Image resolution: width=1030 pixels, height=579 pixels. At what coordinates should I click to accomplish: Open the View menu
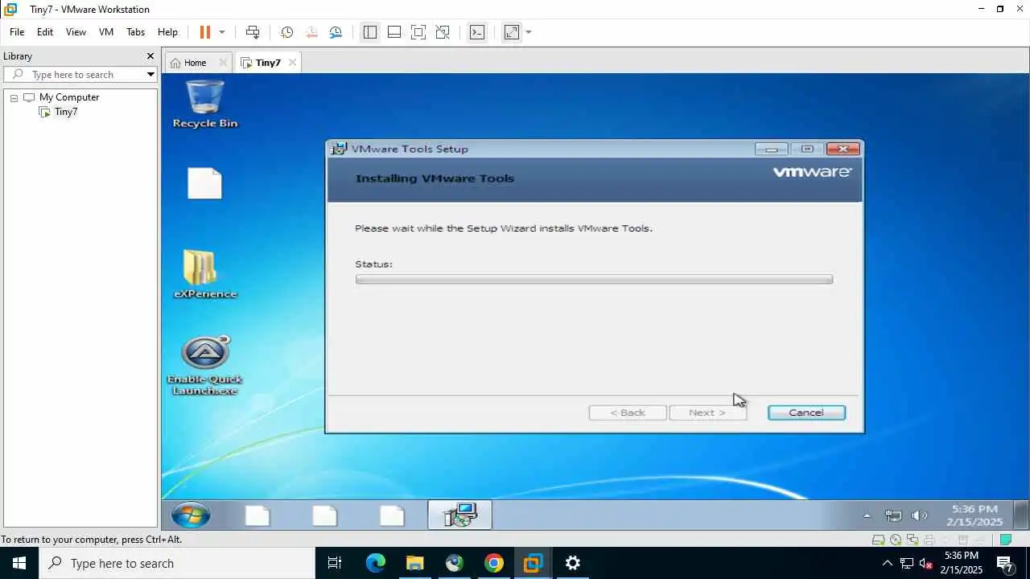point(76,32)
